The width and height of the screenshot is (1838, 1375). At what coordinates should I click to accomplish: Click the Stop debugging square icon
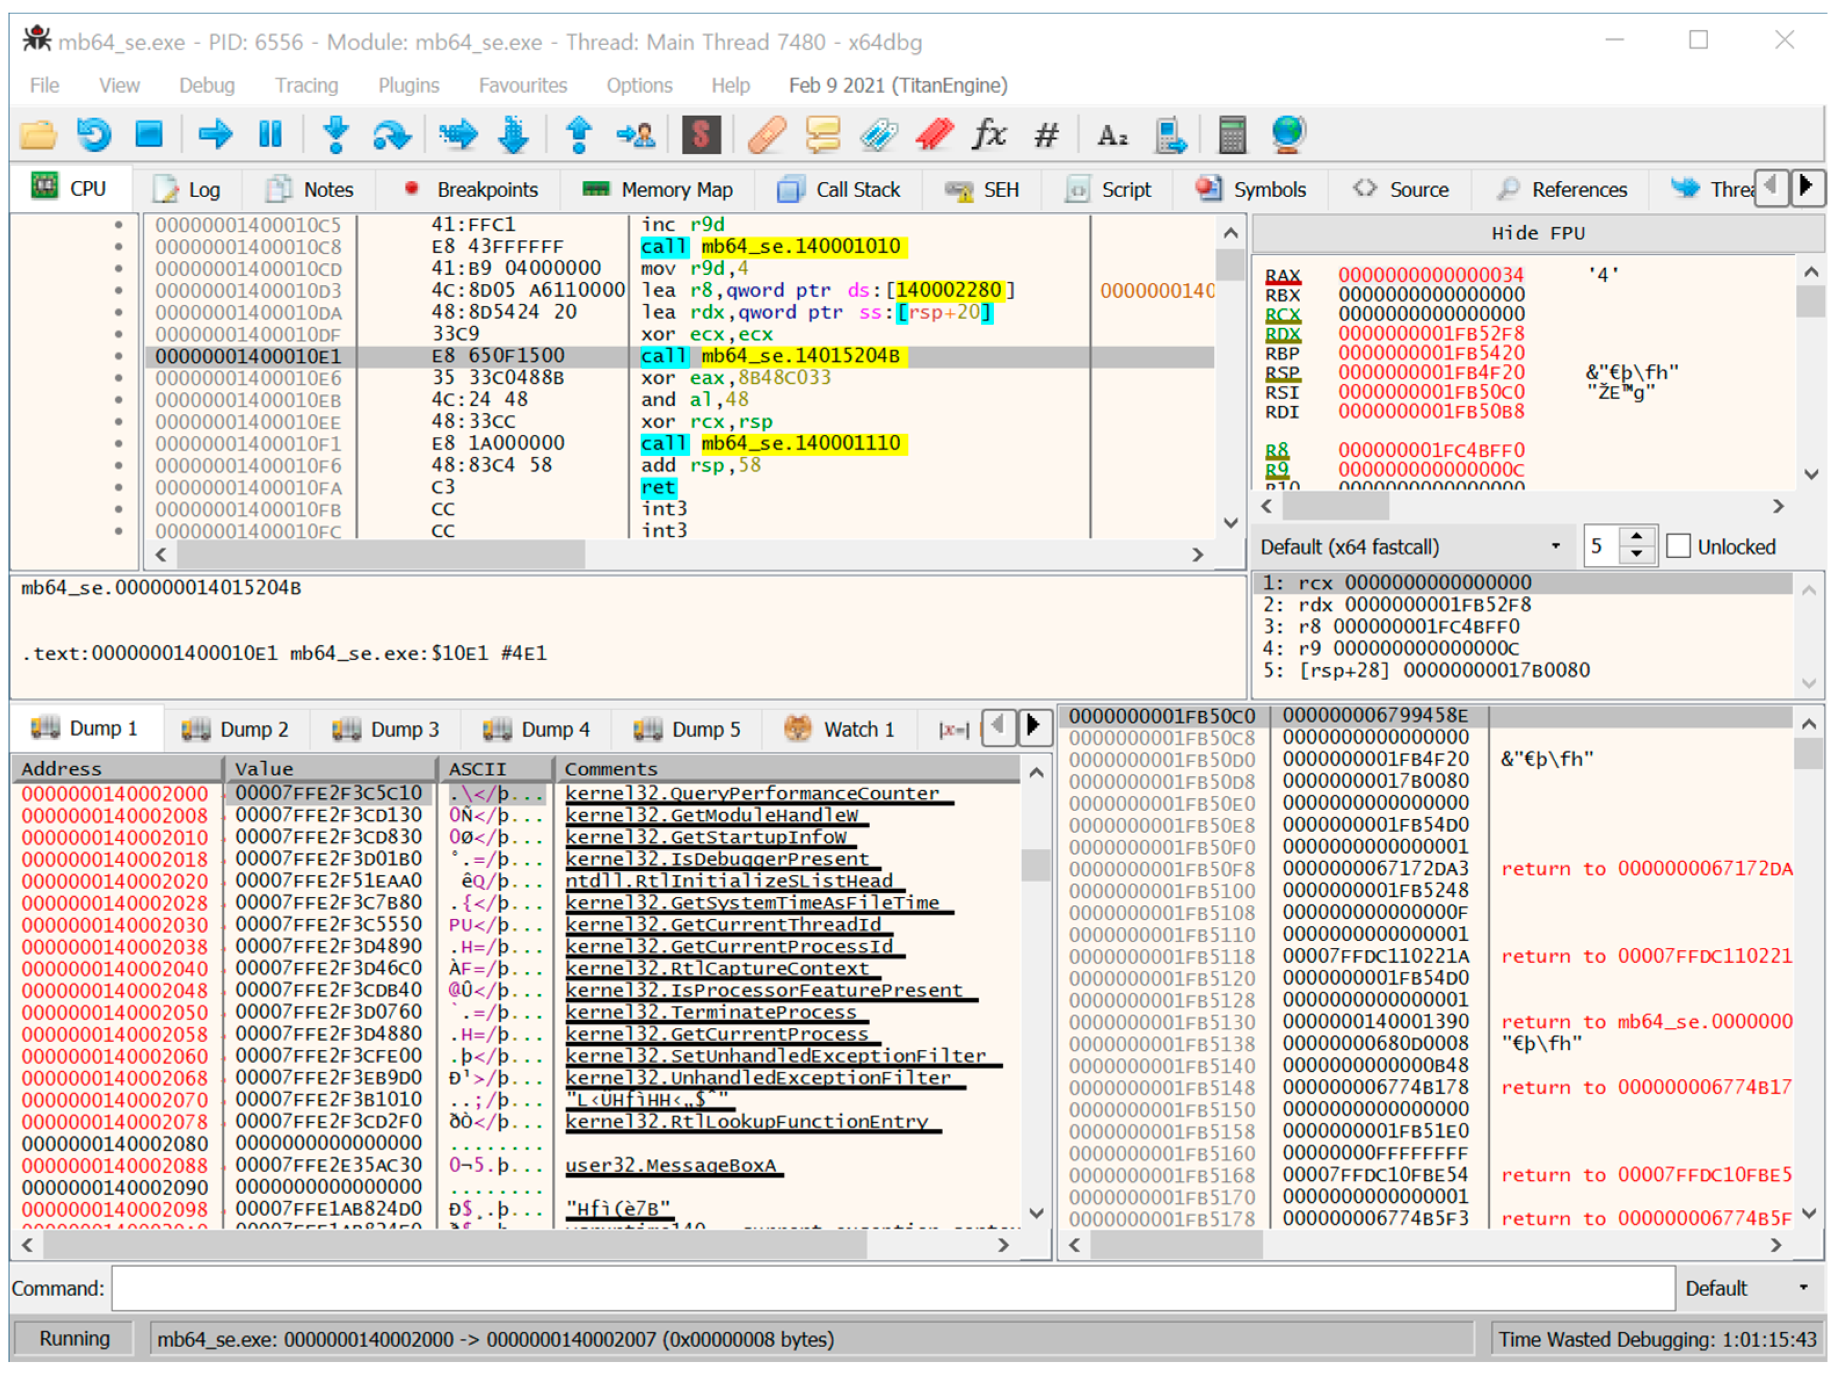click(x=150, y=134)
